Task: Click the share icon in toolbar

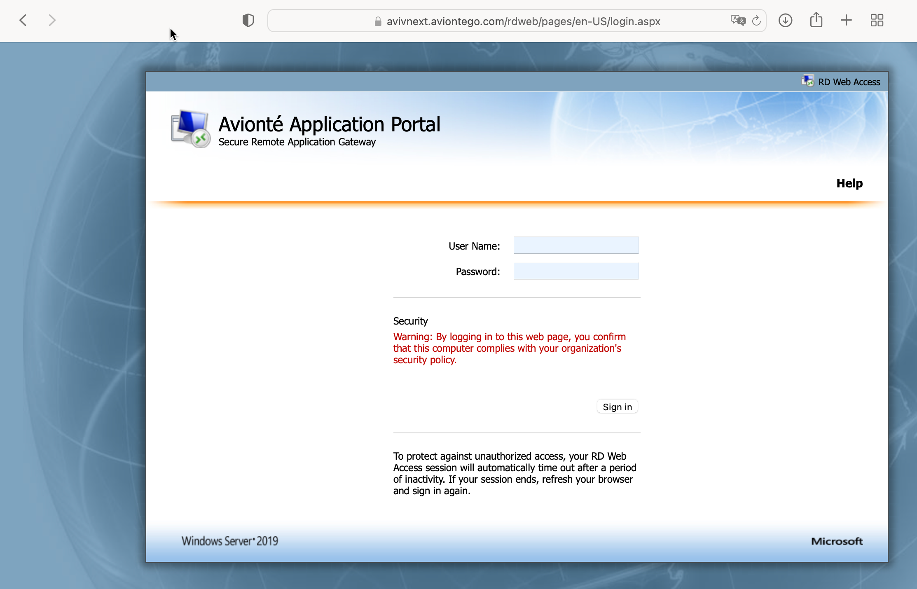Action: 816,20
